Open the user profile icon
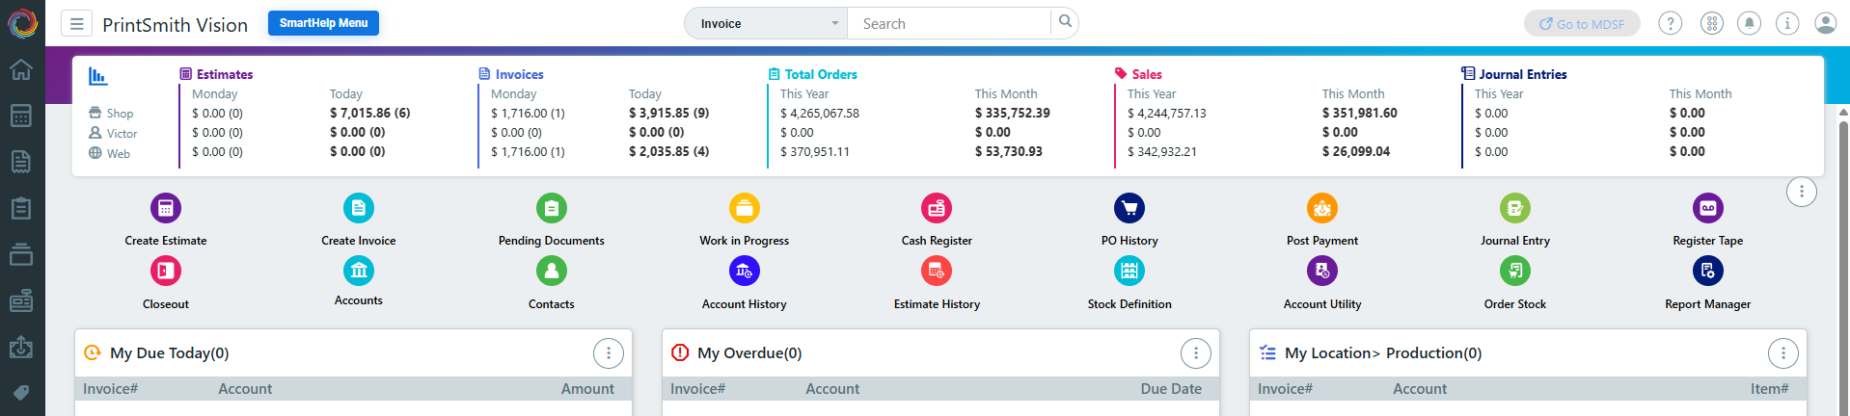The width and height of the screenshot is (1850, 416). click(x=1826, y=24)
